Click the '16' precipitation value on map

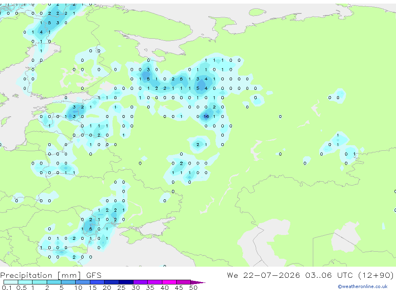[206, 116]
